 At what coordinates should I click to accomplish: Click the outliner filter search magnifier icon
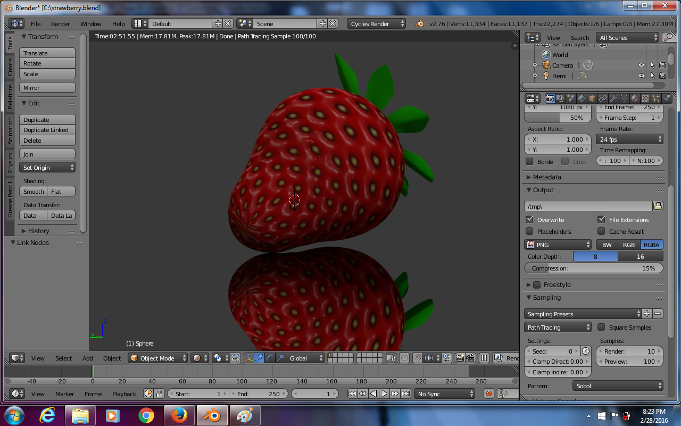click(668, 37)
